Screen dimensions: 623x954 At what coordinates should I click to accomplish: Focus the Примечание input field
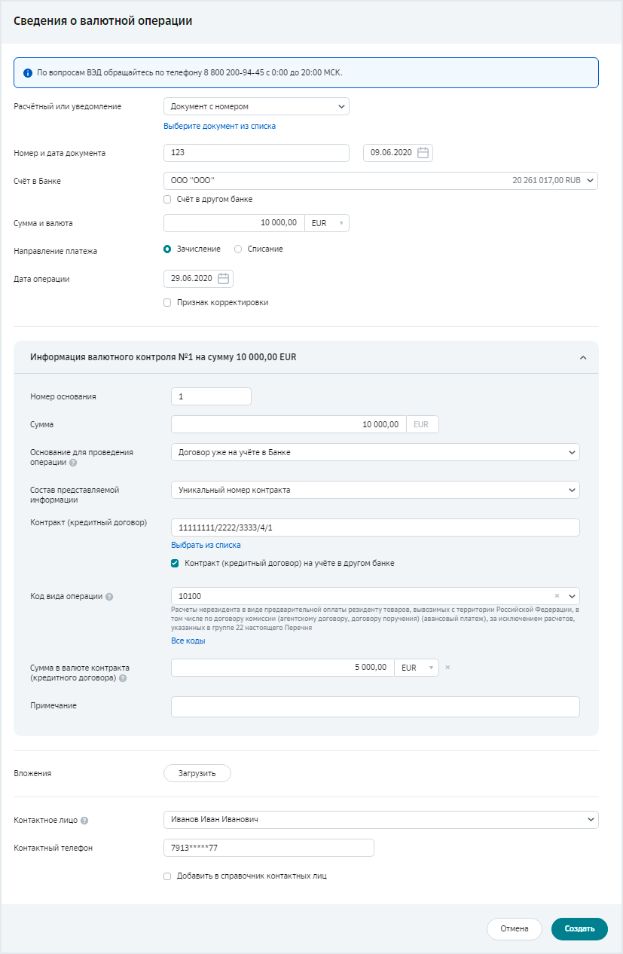(x=375, y=707)
